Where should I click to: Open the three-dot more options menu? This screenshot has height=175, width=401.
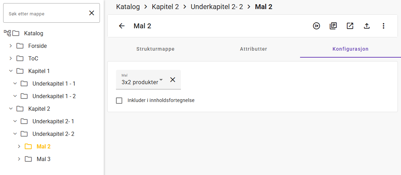[x=384, y=26]
